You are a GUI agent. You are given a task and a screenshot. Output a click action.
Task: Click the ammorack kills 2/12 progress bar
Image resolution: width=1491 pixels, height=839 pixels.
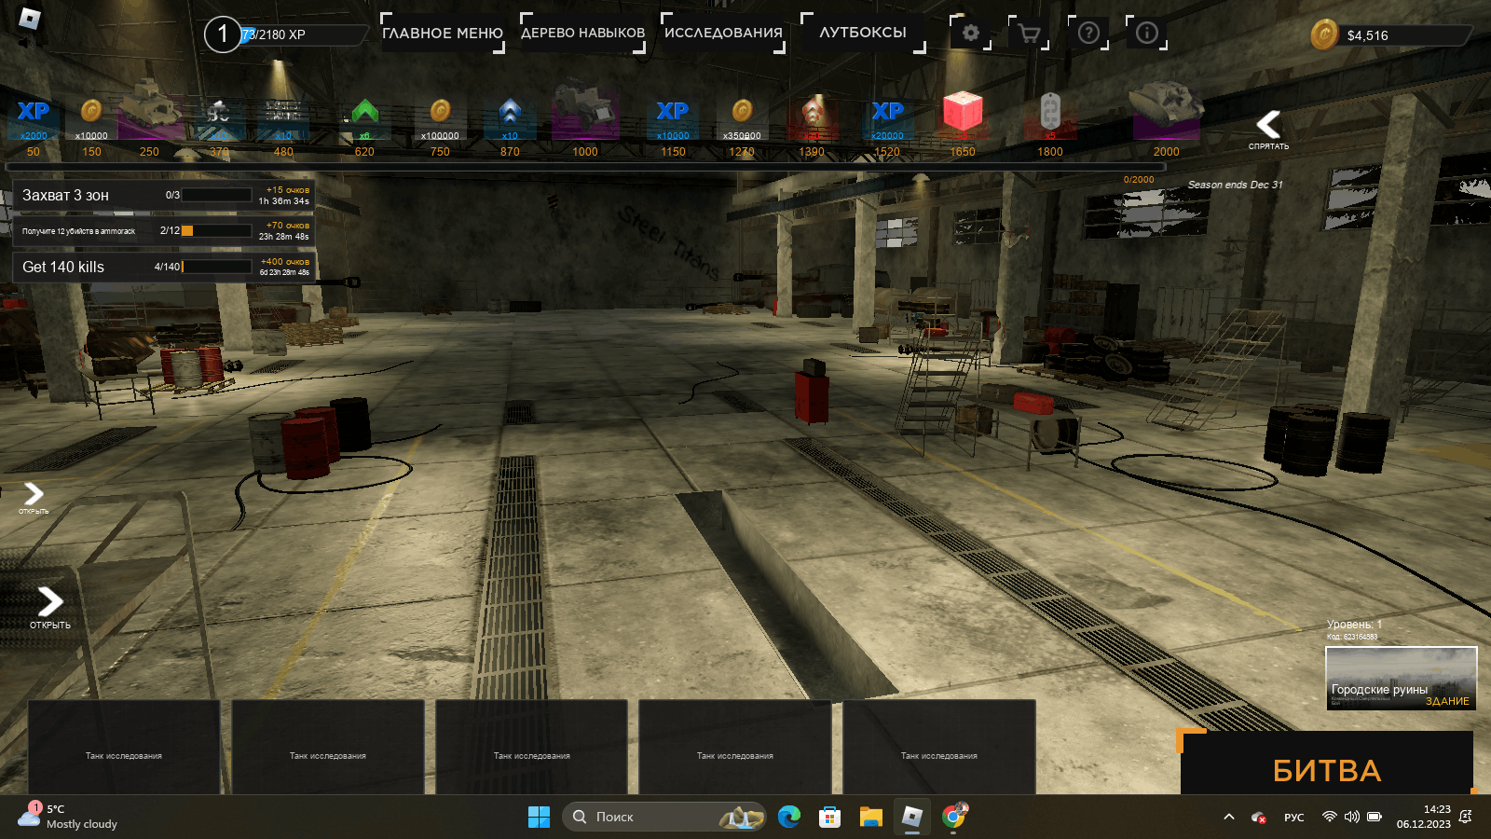pyautogui.click(x=217, y=230)
